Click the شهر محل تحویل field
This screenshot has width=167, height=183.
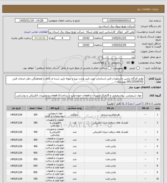click(119, 57)
